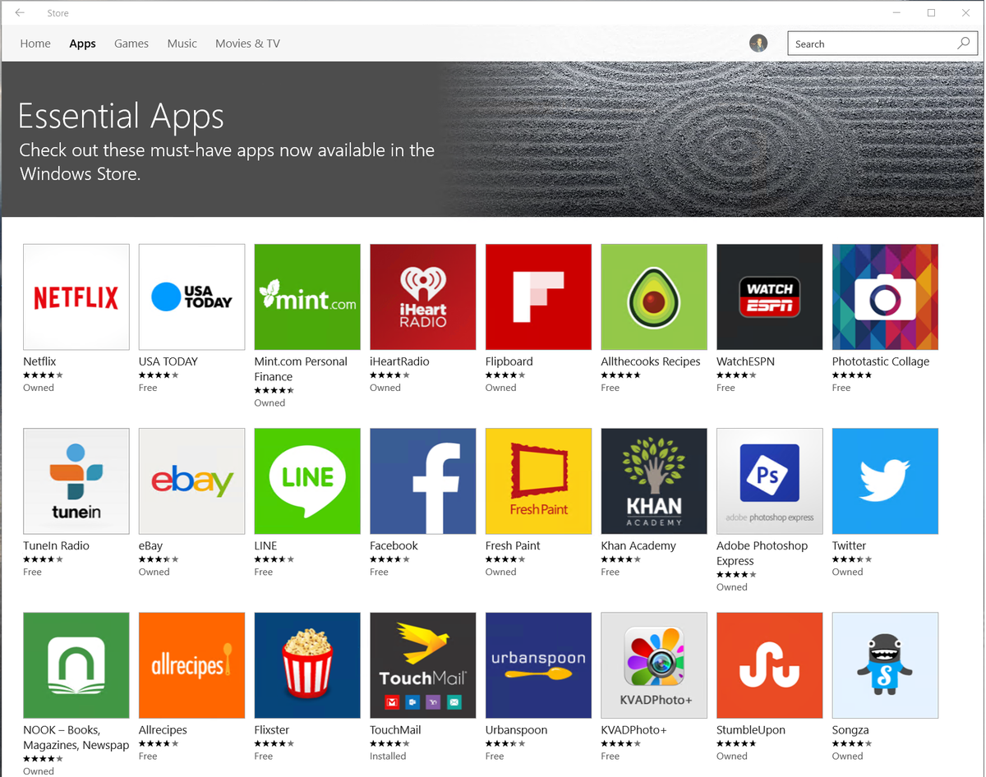The height and width of the screenshot is (777, 986).
Task: Open the user account avatar
Action: tap(758, 44)
